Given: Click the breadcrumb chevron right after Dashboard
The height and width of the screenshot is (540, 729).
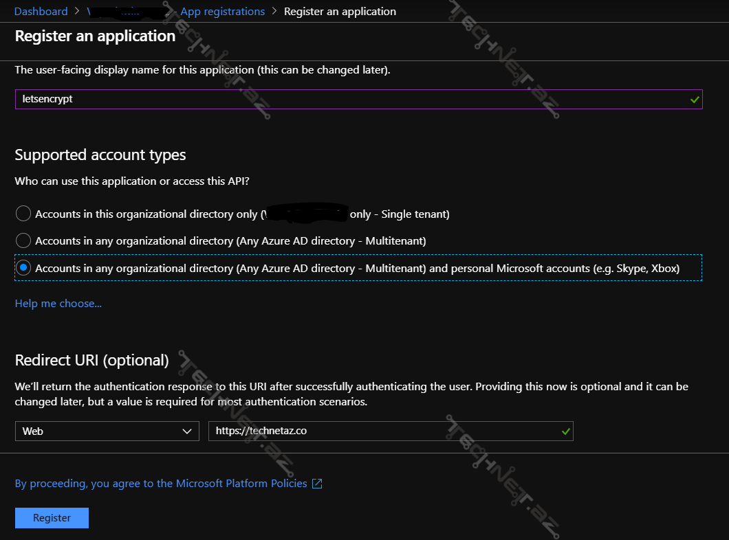Looking at the screenshot, I should click(78, 12).
